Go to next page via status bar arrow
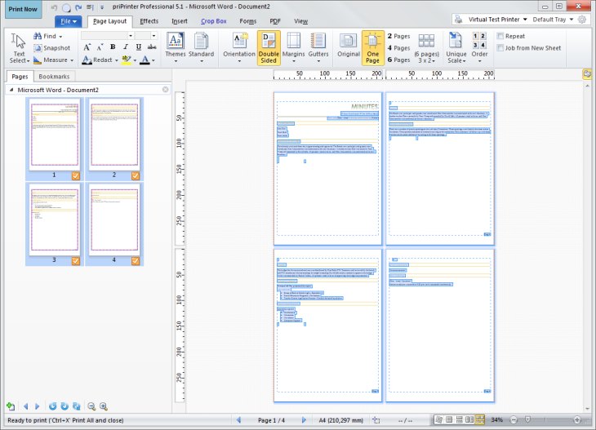The width and height of the screenshot is (596, 430). pos(304,419)
